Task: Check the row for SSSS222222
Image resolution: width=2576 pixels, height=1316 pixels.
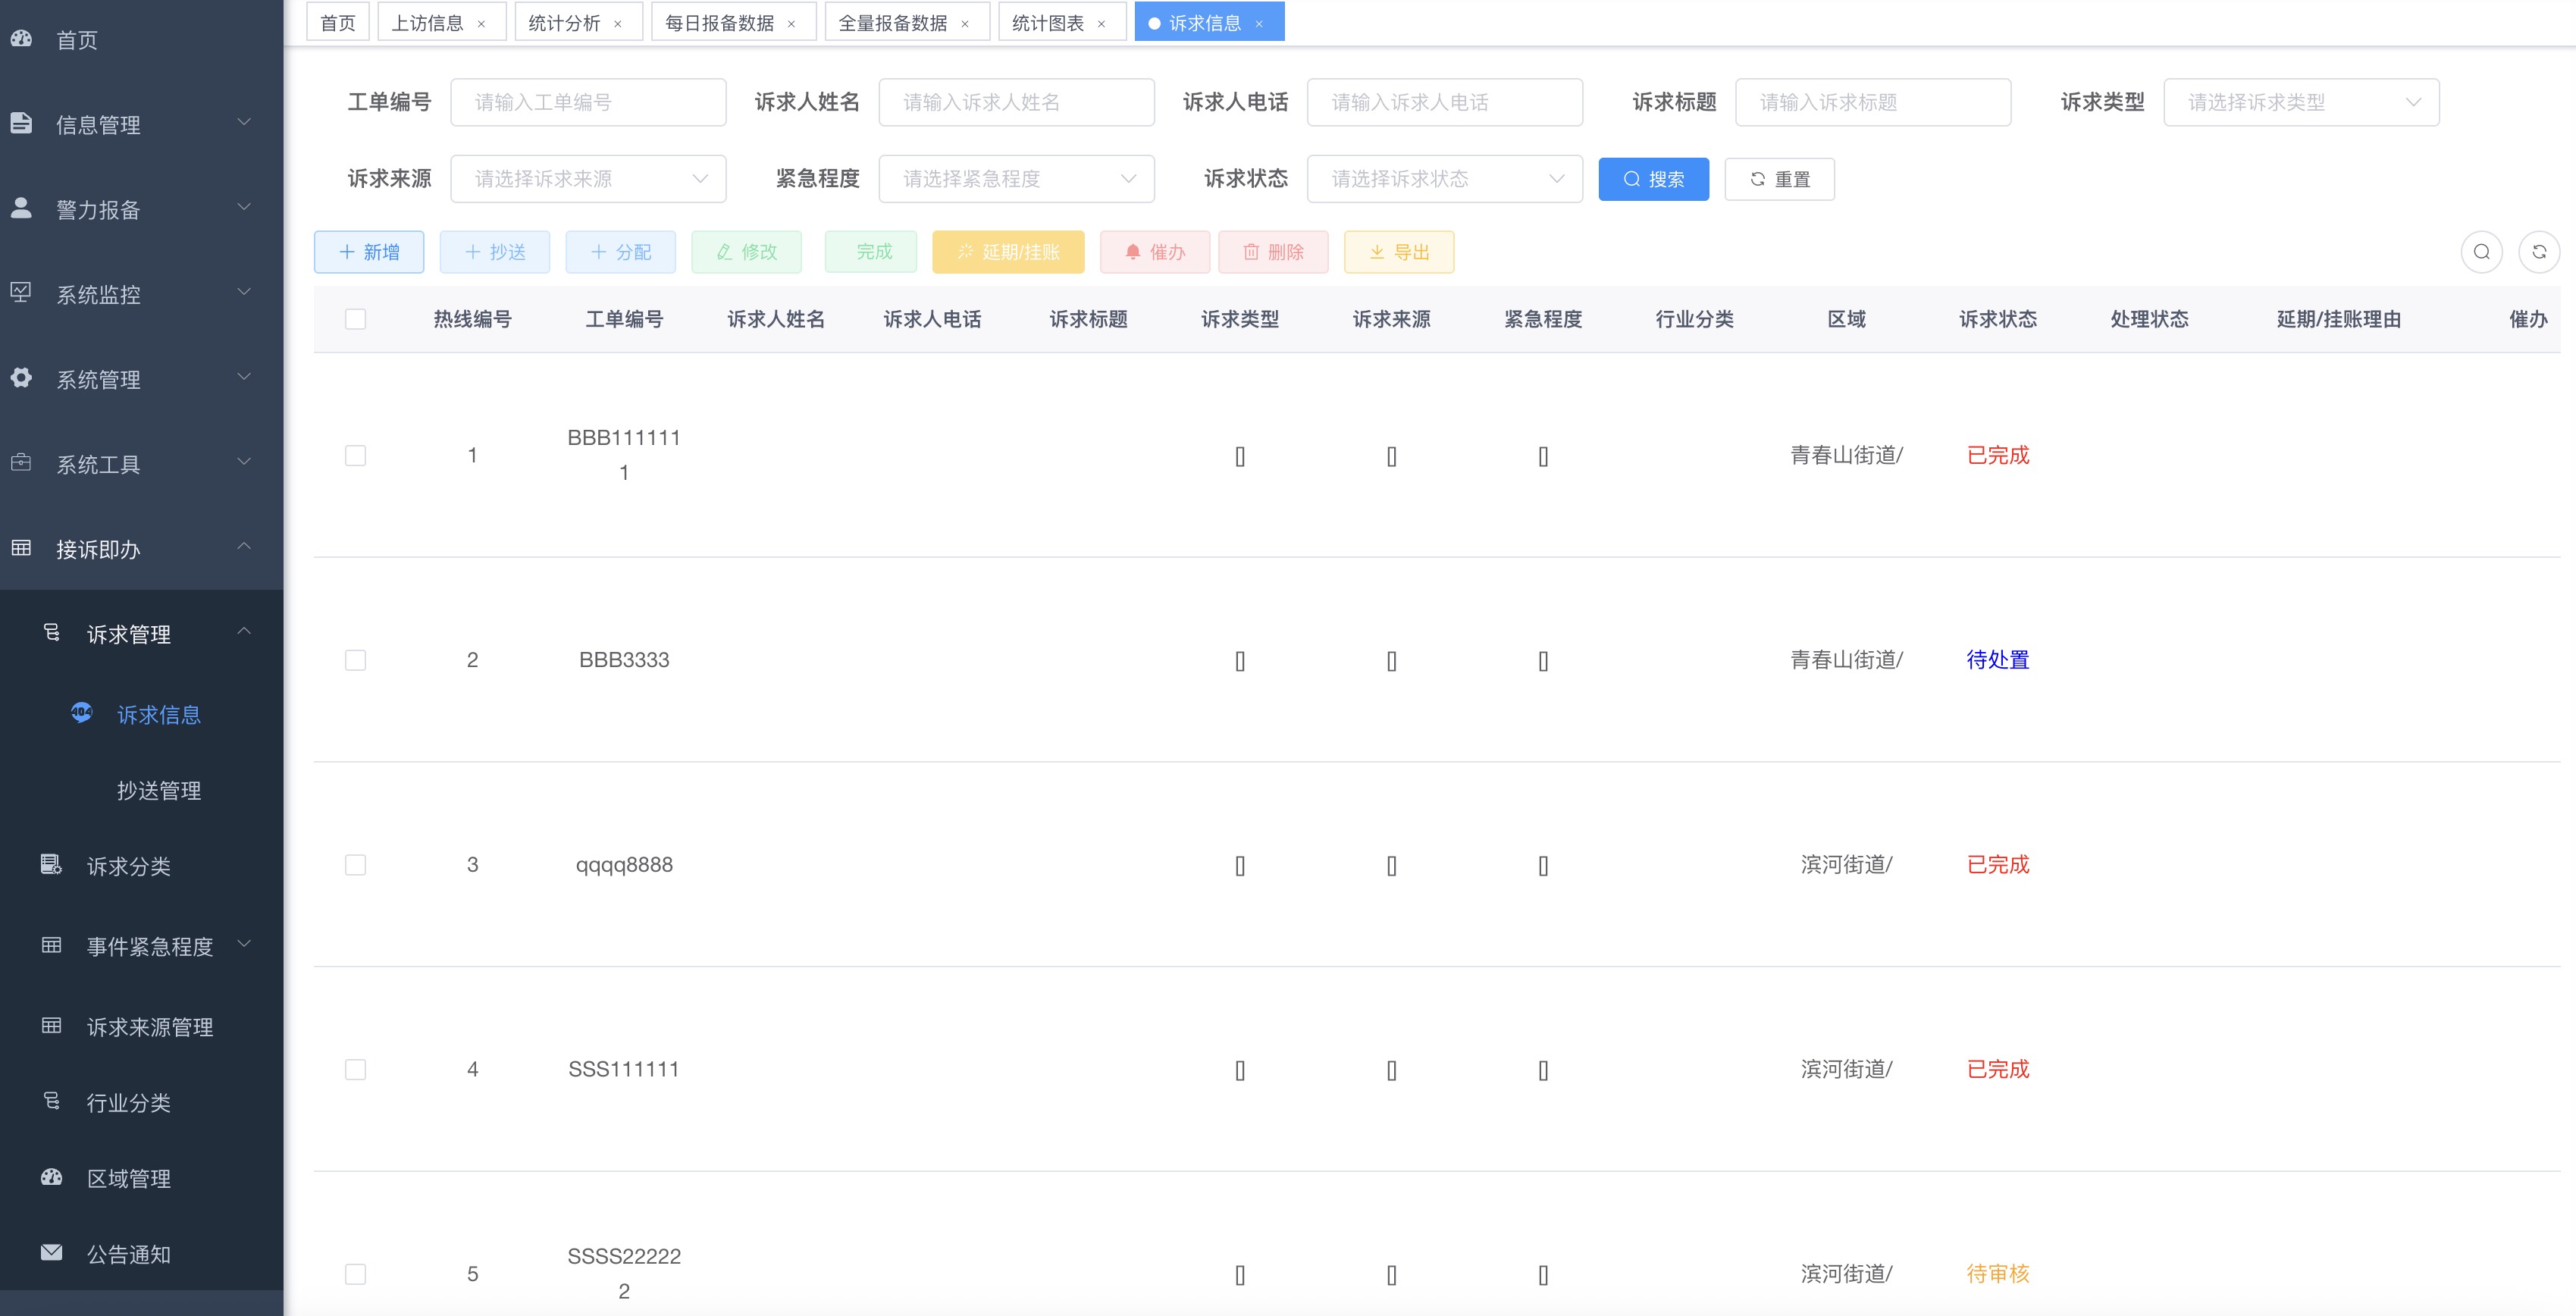Action: [355, 1274]
